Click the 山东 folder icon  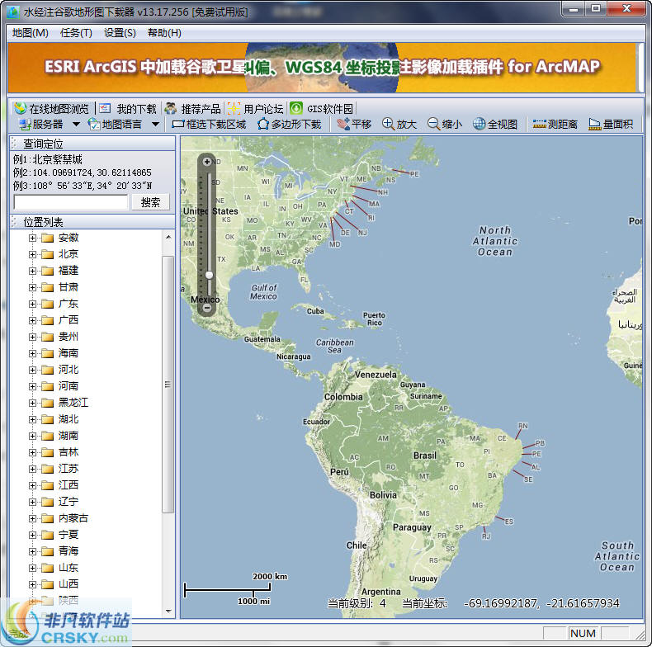(47, 568)
